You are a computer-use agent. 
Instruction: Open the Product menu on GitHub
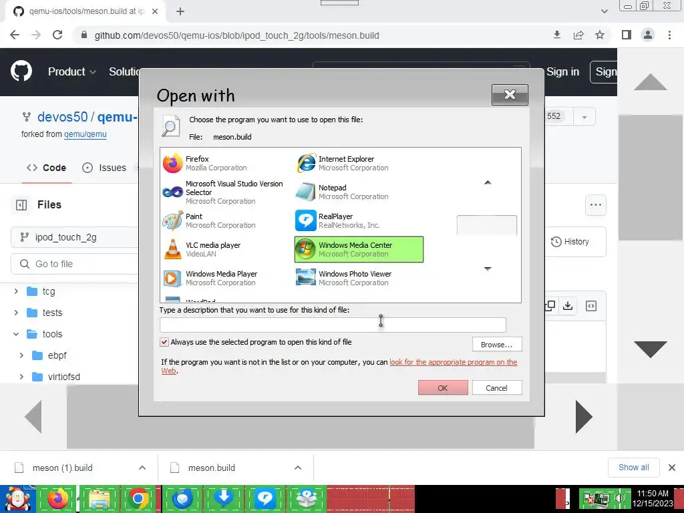tap(71, 71)
